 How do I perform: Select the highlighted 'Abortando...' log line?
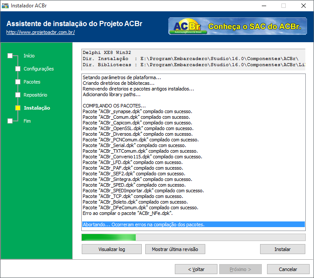[194, 224]
